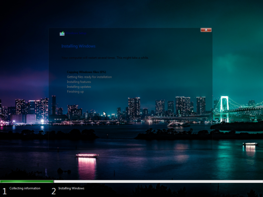Click the Collecting information stage label
Viewport: 263px width, 197px height.
[25, 189]
